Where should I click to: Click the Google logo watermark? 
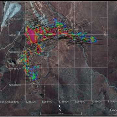click(x=113, y=110)
